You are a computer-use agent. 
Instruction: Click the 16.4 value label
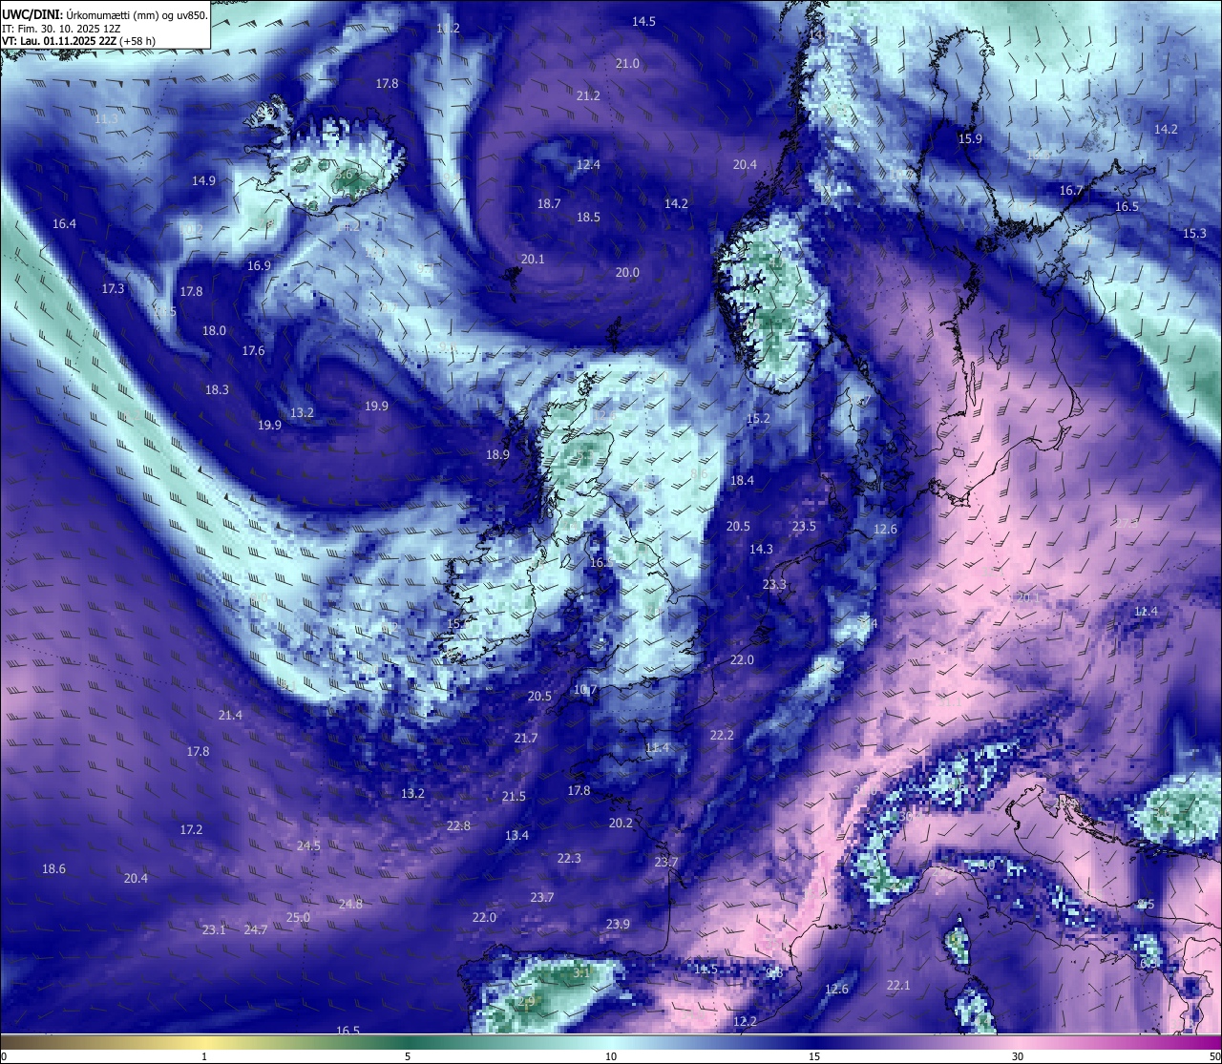pos(64,224)
